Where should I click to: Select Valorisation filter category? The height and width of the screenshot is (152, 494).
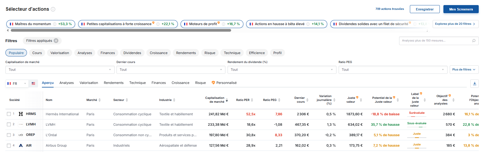(60, 53)
